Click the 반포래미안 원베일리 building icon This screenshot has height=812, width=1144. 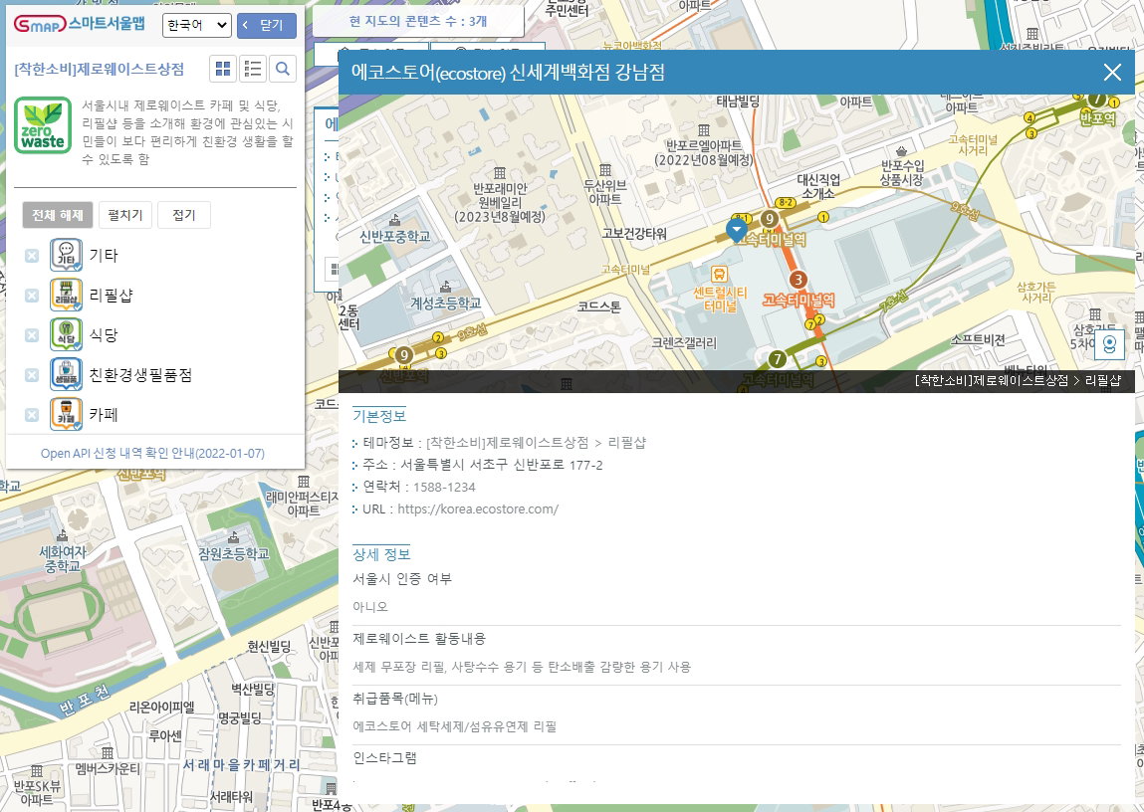click(x=500, y=173)
